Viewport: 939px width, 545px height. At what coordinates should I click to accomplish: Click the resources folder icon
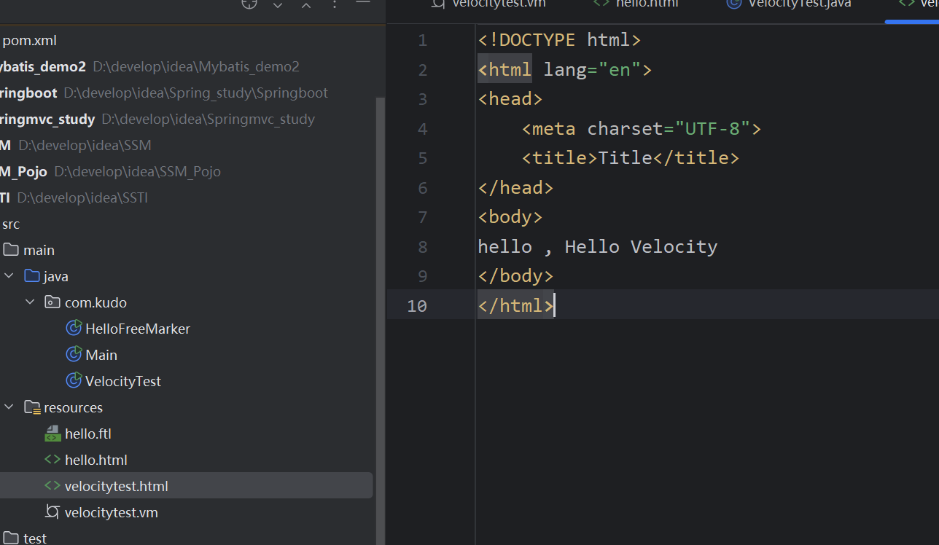point(31,407)
